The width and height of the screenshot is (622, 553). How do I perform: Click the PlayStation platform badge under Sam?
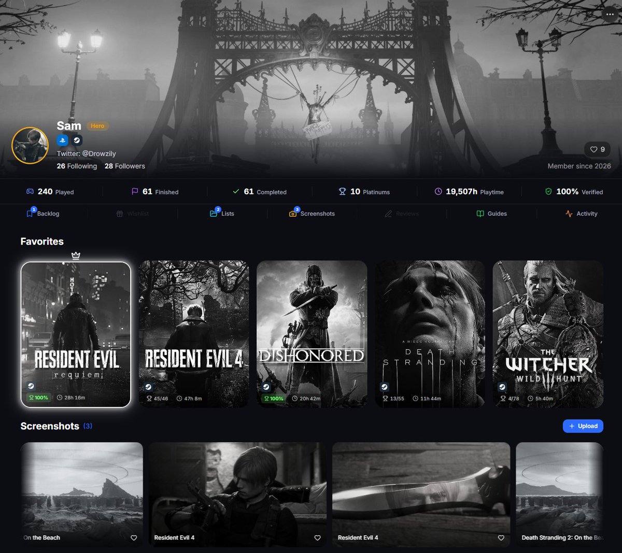point(62,140)
